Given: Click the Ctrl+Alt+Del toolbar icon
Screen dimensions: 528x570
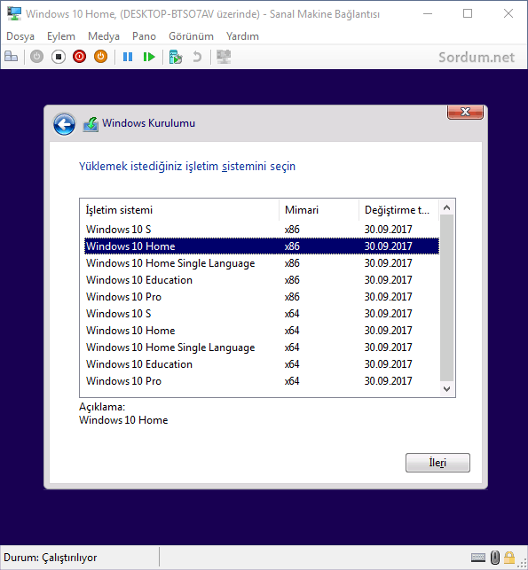Looking at the screenshot, I should coord(11,57).
